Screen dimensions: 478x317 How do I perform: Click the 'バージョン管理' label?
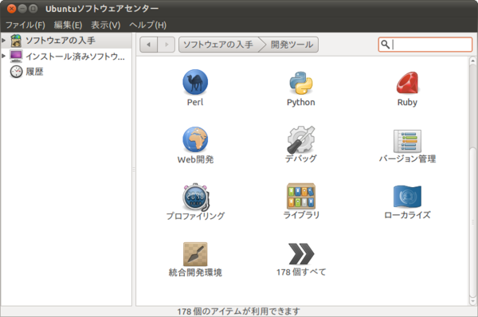pyautogui.click(x=407, y=158)
